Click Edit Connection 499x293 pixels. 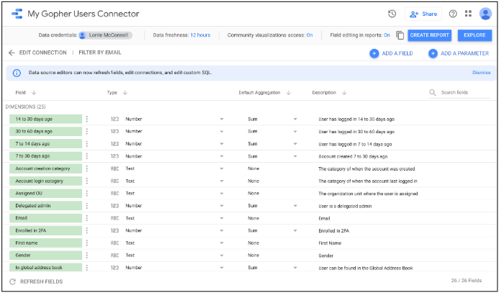point(43,53)
